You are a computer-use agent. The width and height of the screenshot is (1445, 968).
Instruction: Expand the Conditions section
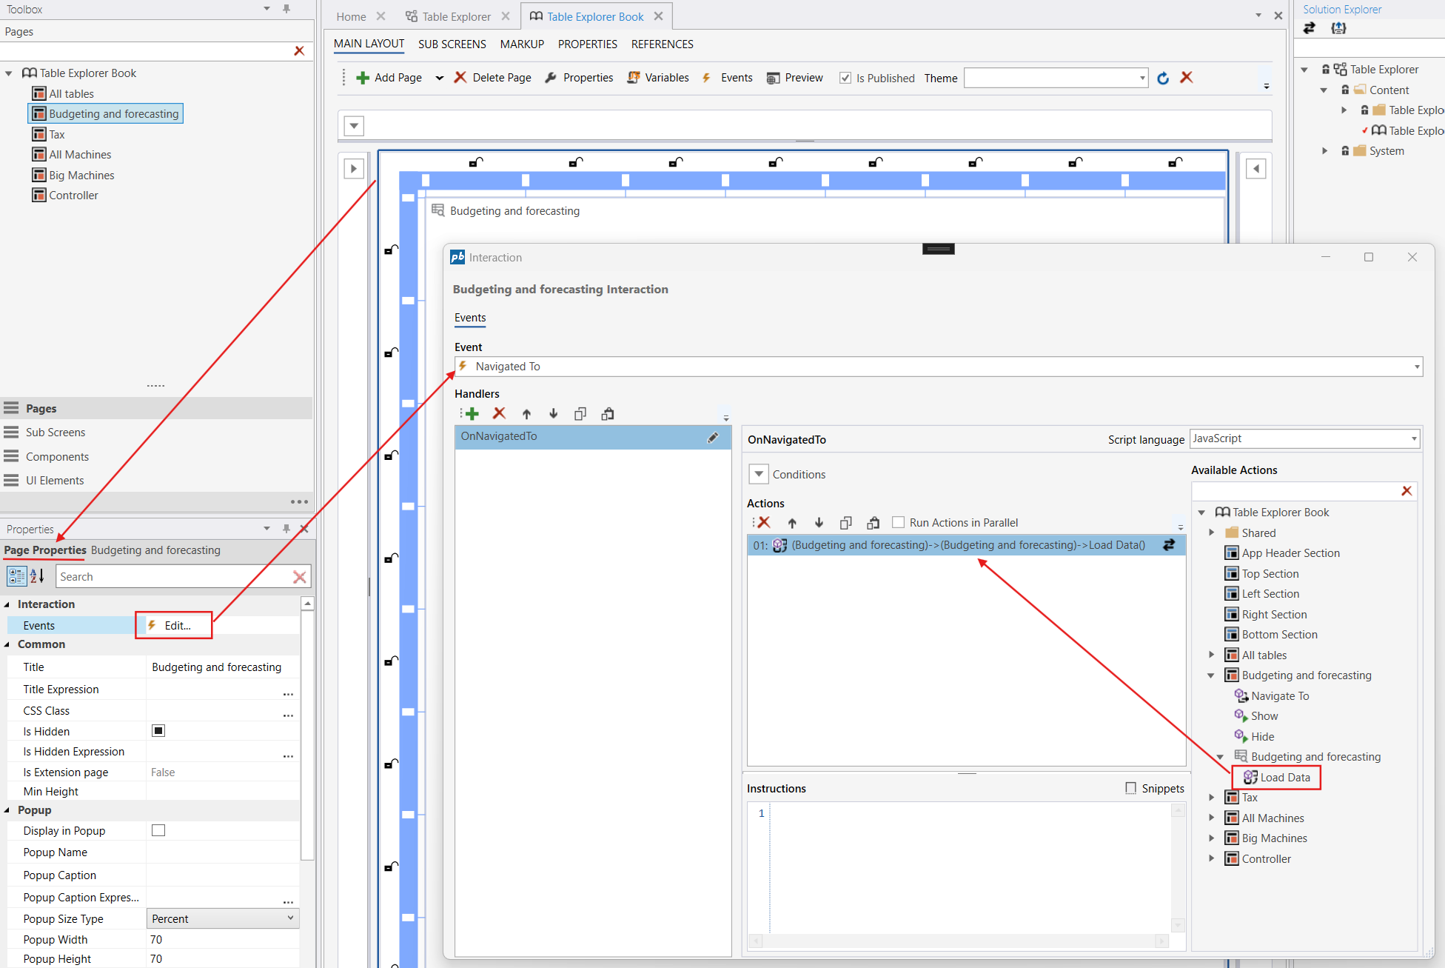pyautogui.click(x=759, y=474)
